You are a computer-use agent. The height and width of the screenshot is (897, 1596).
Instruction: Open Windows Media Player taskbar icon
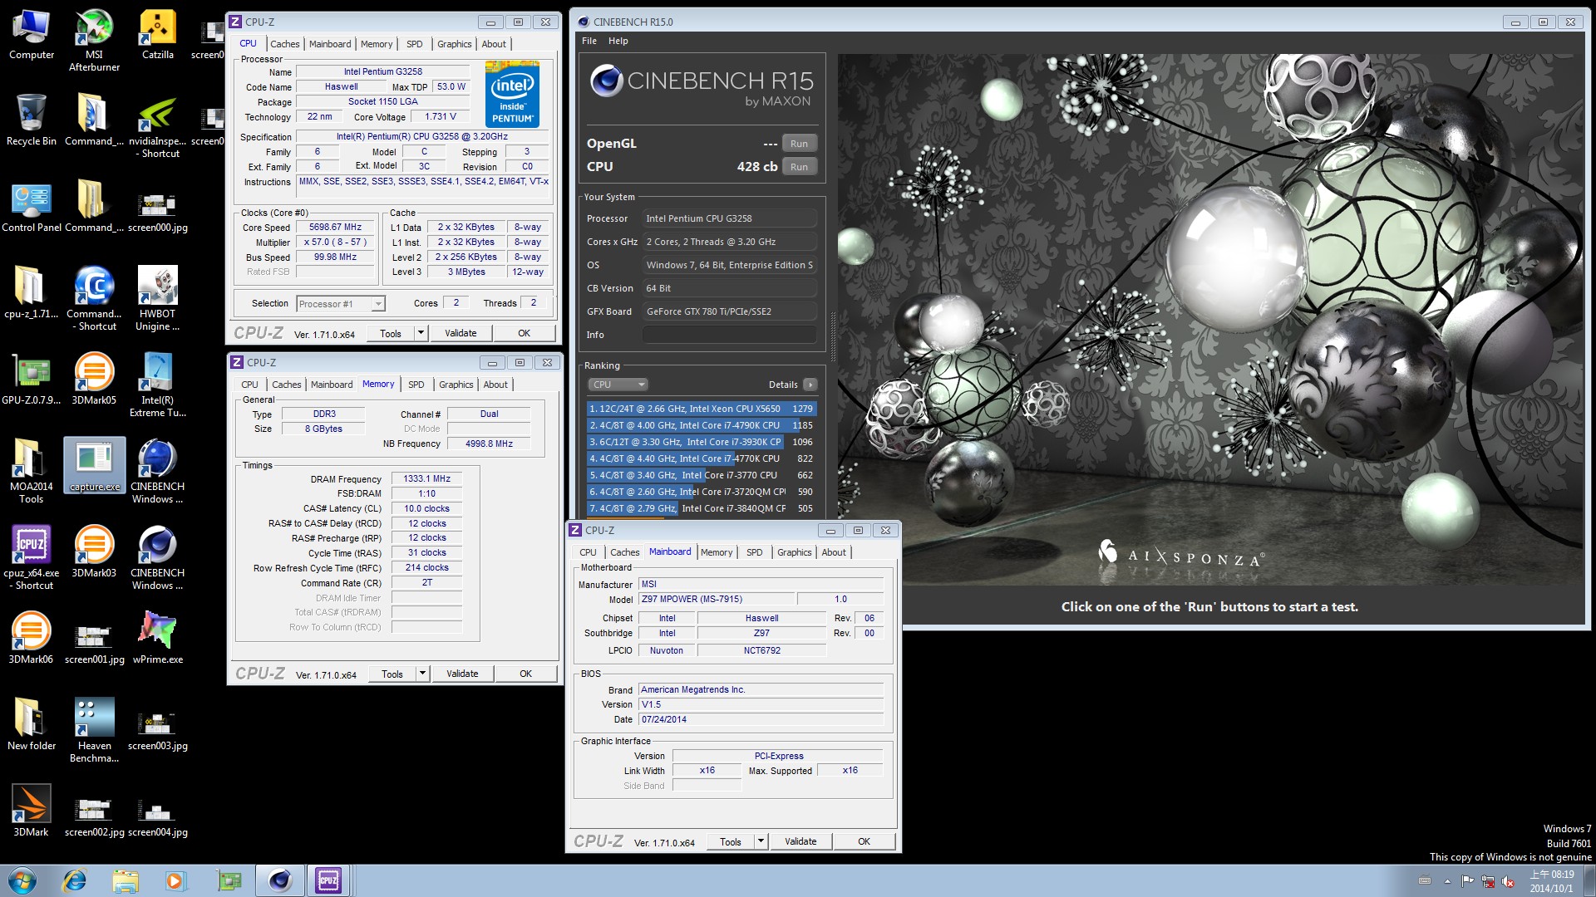175,880
